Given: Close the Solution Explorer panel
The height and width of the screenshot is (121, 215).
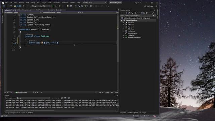Looking at the screenshot, I should 155,10.
